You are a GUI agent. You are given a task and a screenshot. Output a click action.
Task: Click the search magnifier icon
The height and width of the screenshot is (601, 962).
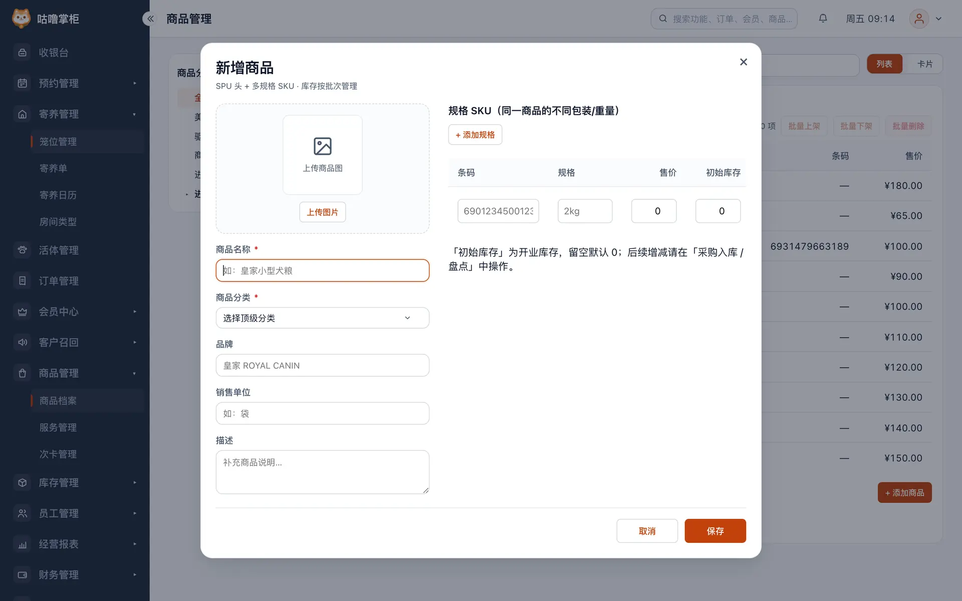(663, 19)
